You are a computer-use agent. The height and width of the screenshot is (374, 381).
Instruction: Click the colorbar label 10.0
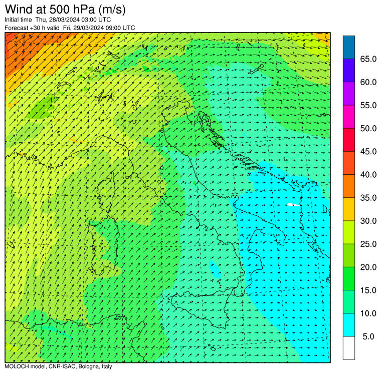click(368, 313)
